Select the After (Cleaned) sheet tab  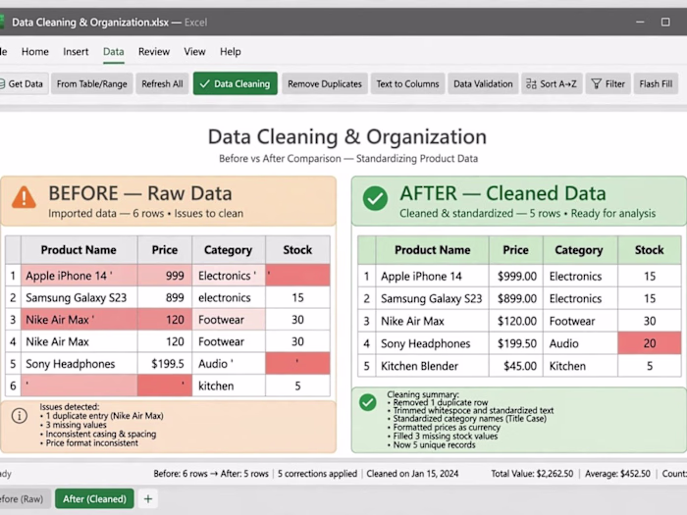tap(94, 498)
